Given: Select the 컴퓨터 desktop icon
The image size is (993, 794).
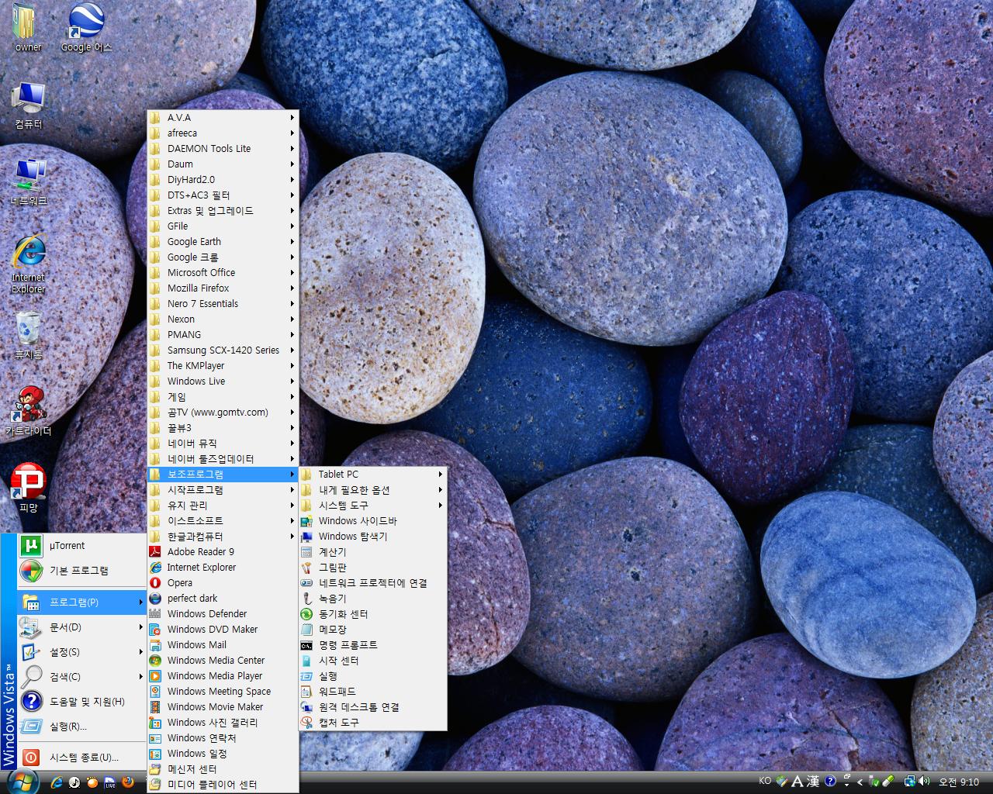Looking at the screenshot, I should 28,105.
